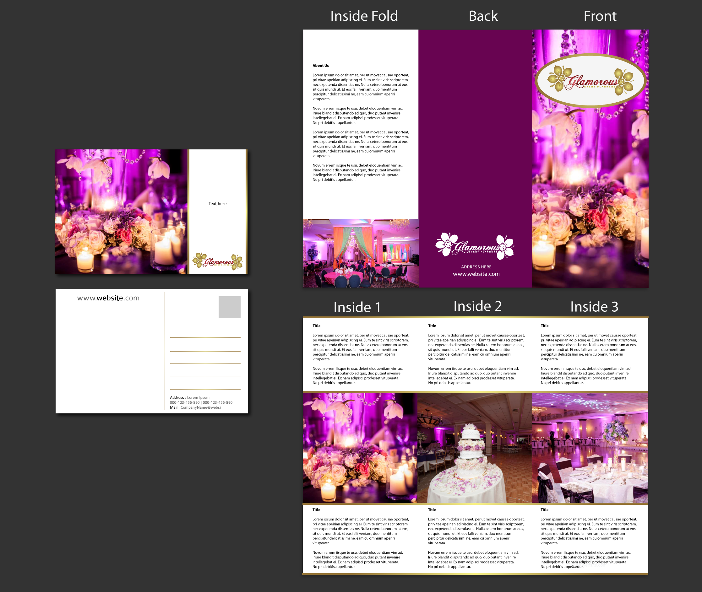Click the 'Back' heading label
Screen dimensions: 702x592
[x=483, y=16]
